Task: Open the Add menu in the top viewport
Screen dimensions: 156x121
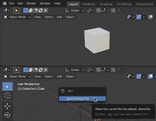Action: 59,17
